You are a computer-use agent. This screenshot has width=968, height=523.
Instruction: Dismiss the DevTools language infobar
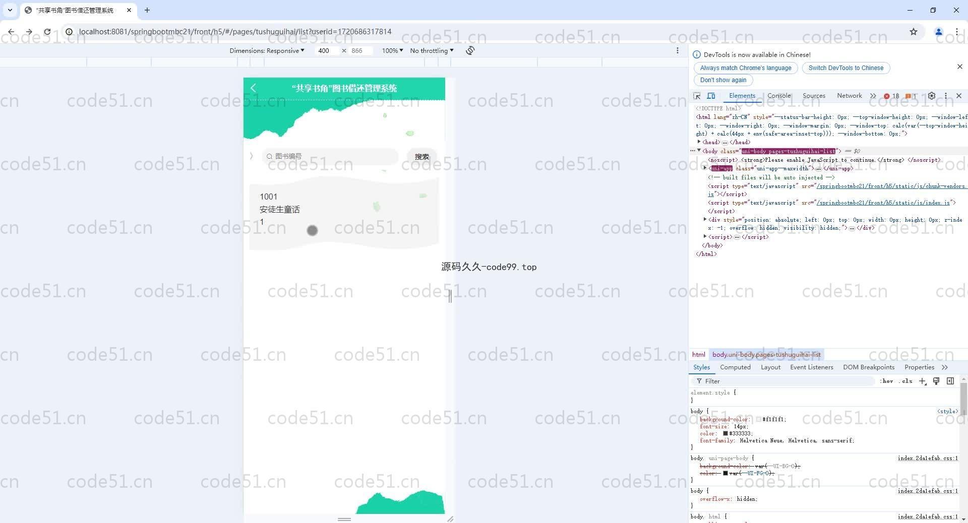pos(959,67)
